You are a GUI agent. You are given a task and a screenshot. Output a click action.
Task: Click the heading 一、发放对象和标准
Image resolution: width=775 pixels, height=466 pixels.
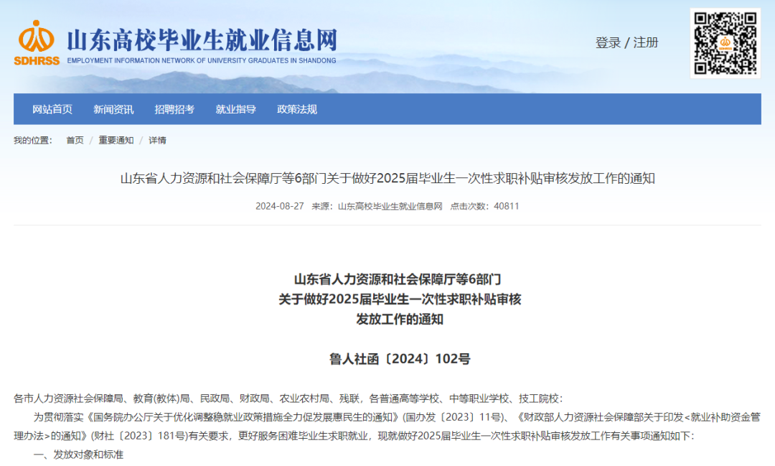point(79,455)
